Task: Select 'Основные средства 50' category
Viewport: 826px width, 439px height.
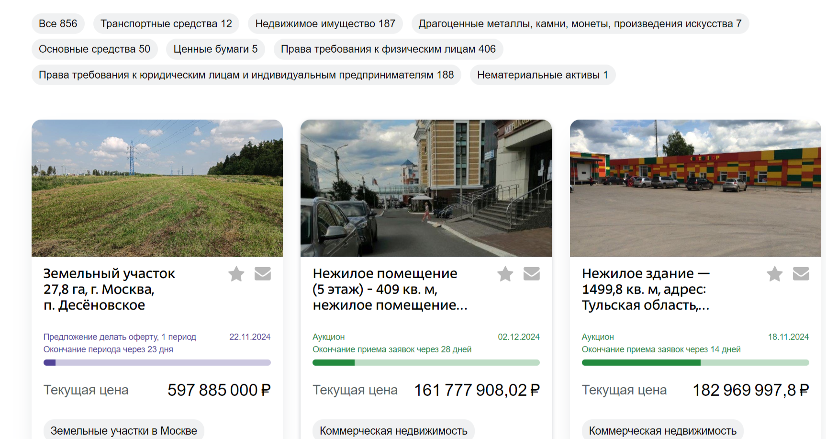Action: [x=94, y=49]
